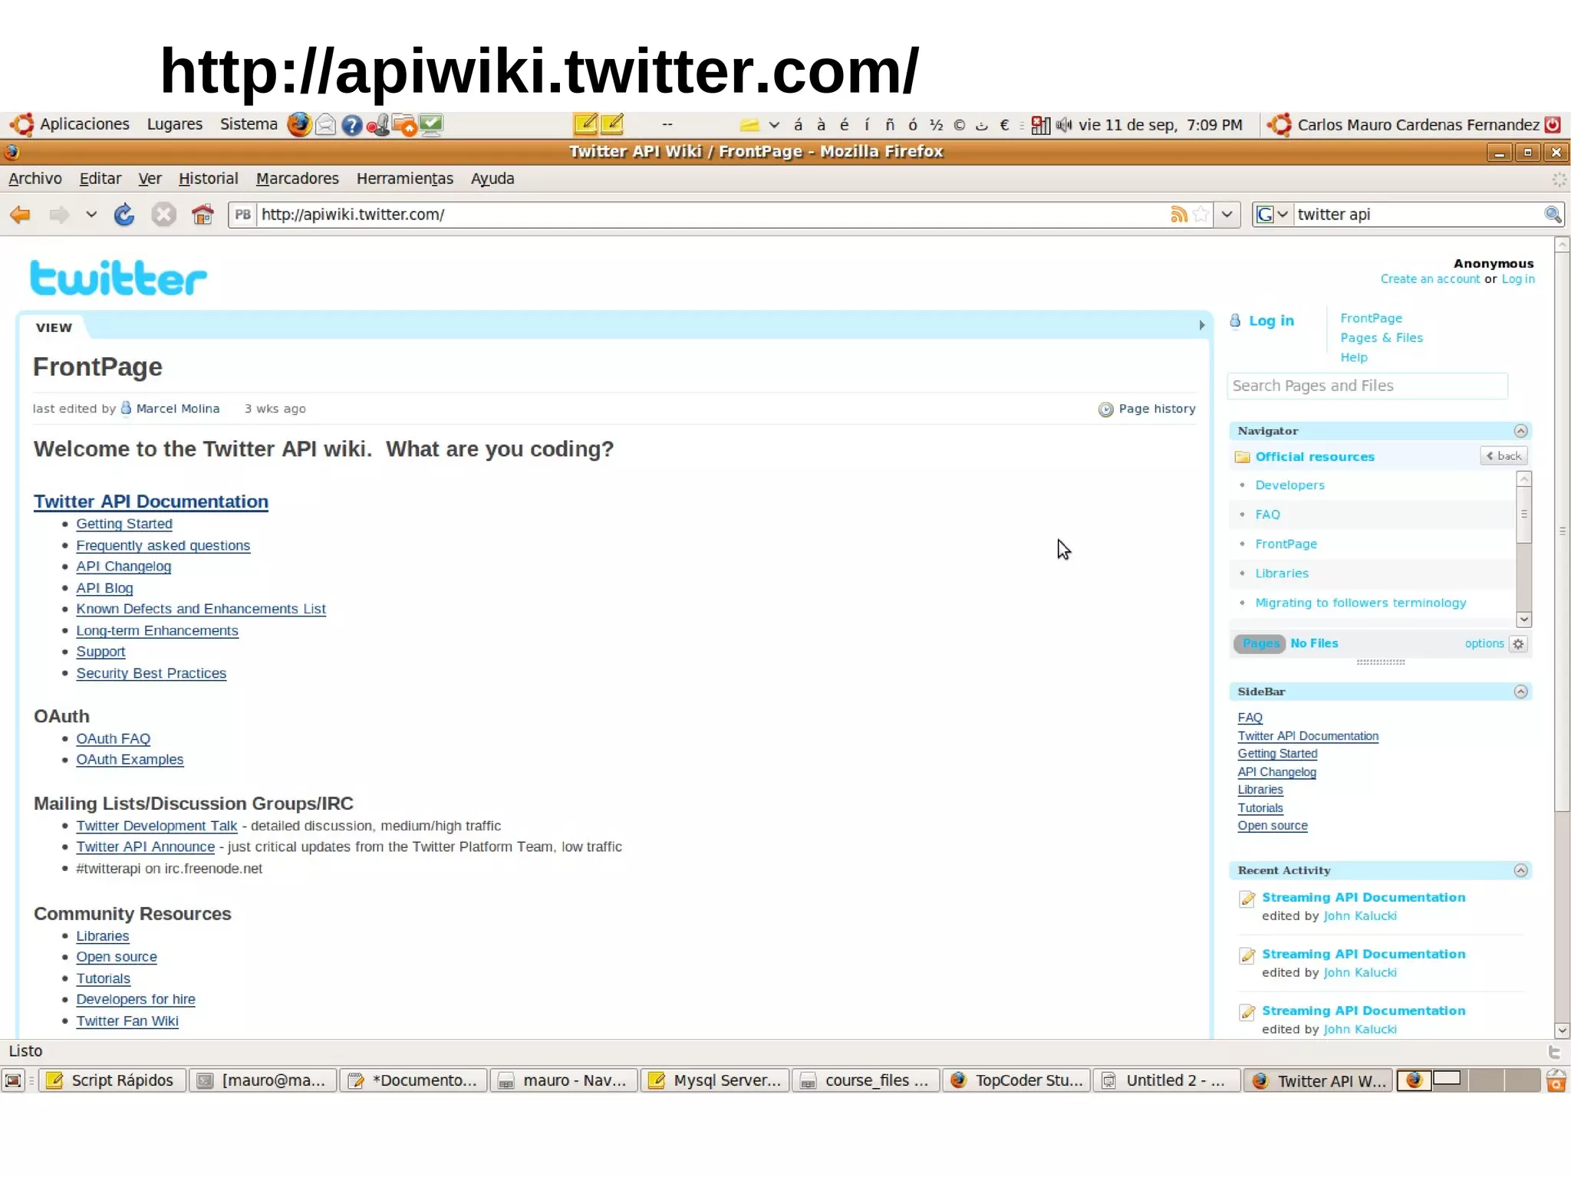Open Known Defects and Enhancements List link

click(x=201, y=609)
